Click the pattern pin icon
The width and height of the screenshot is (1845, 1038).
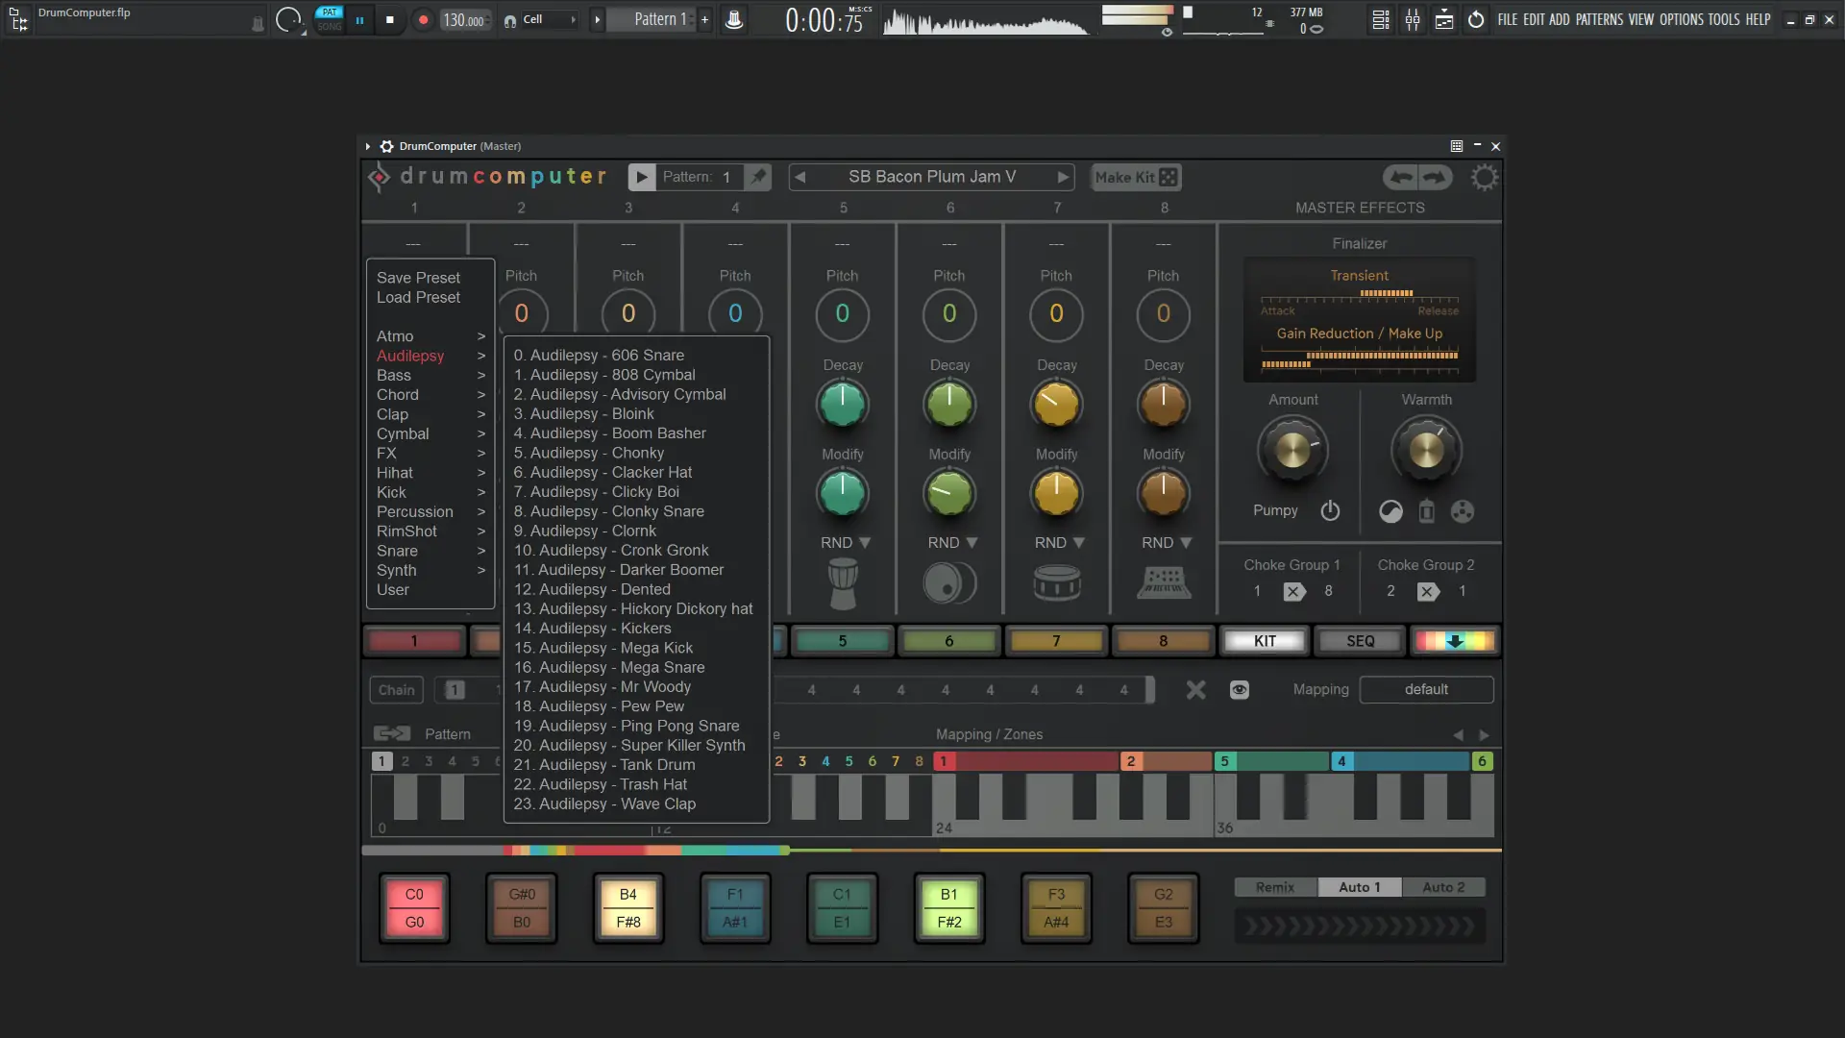tap(759, 177)
